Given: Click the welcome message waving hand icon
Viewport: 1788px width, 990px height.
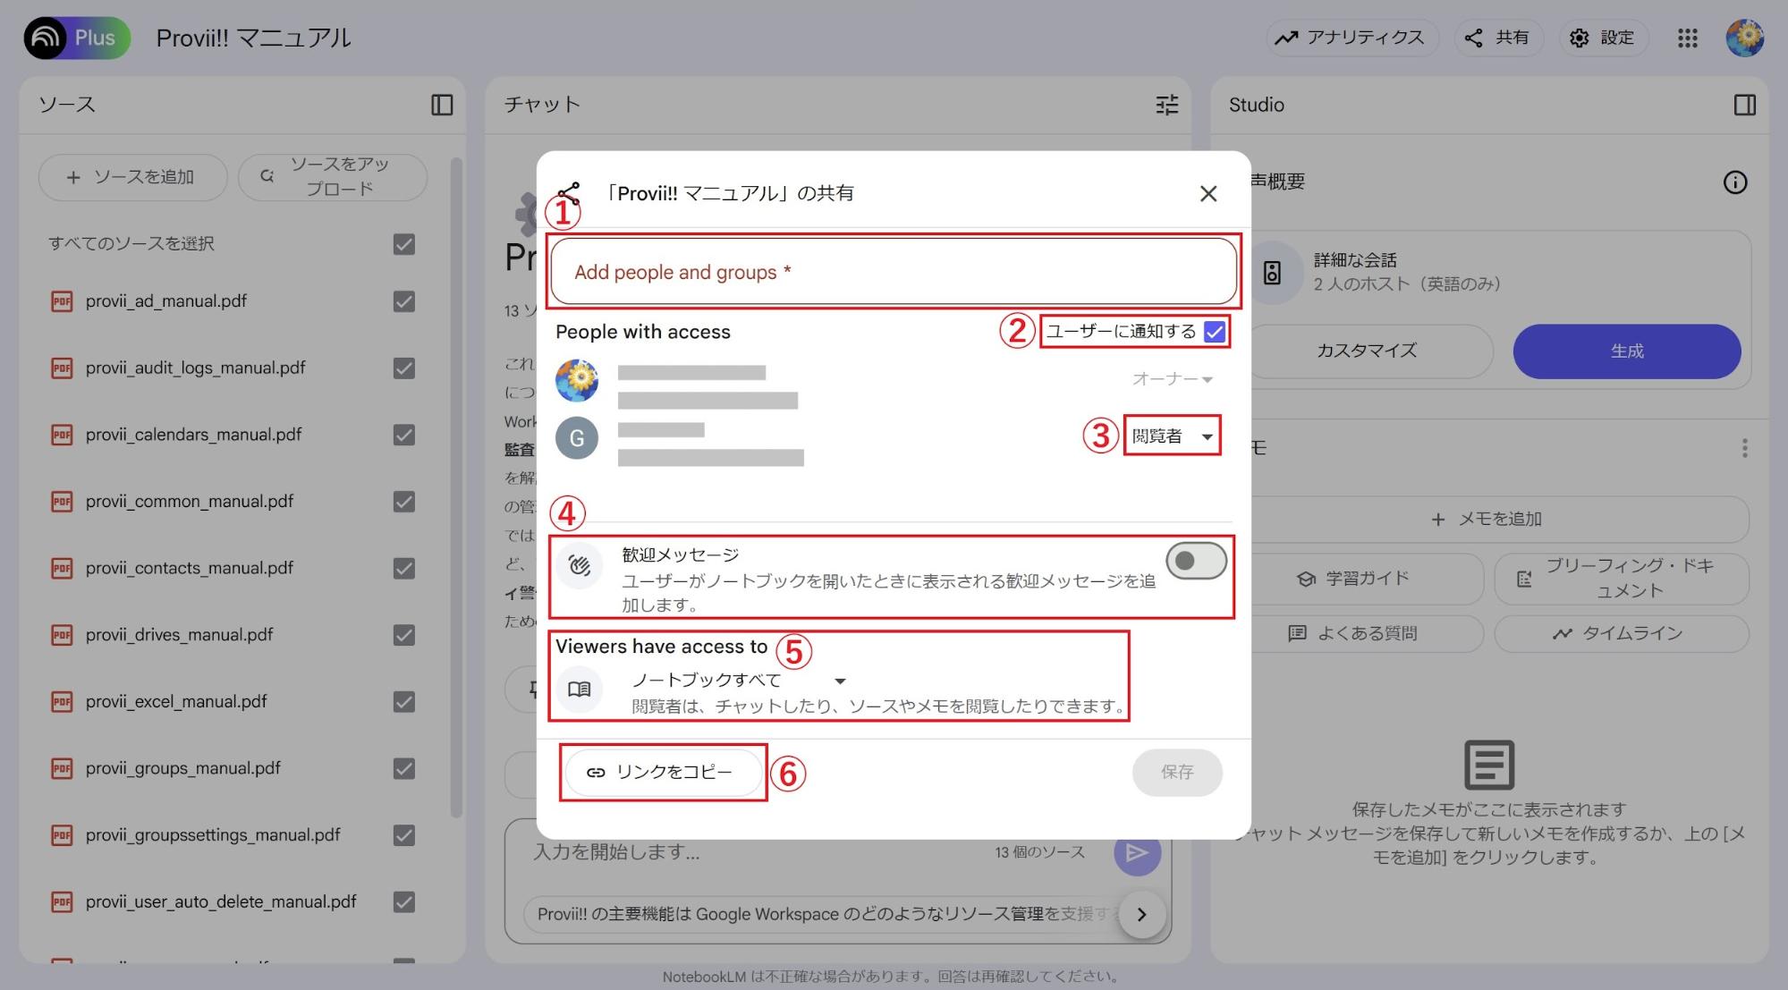Looking at the screenshot, I should (579, 565).
